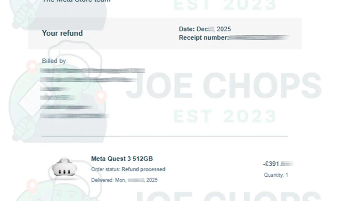This screenshot has height=201, width=339.
Task: Click the blurred receipt number value
Action: 259,38
